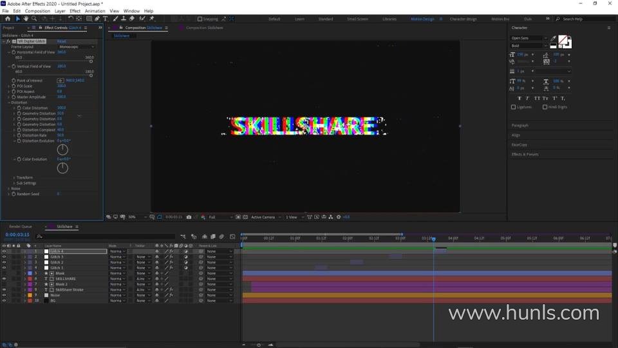Image resolution: width=618 pixels, height=348 pixels.
Task: Select the Puppet Pin tool
Action: click(x=152, y=19)
